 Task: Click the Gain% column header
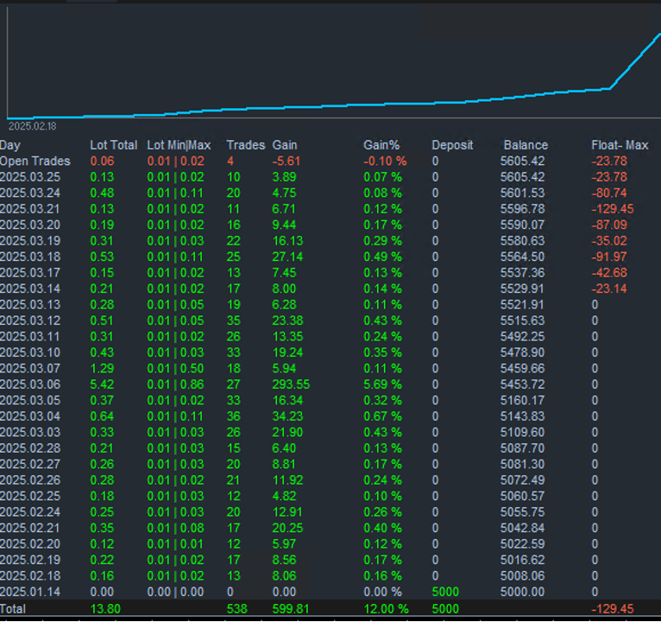[x=381, y=145]
